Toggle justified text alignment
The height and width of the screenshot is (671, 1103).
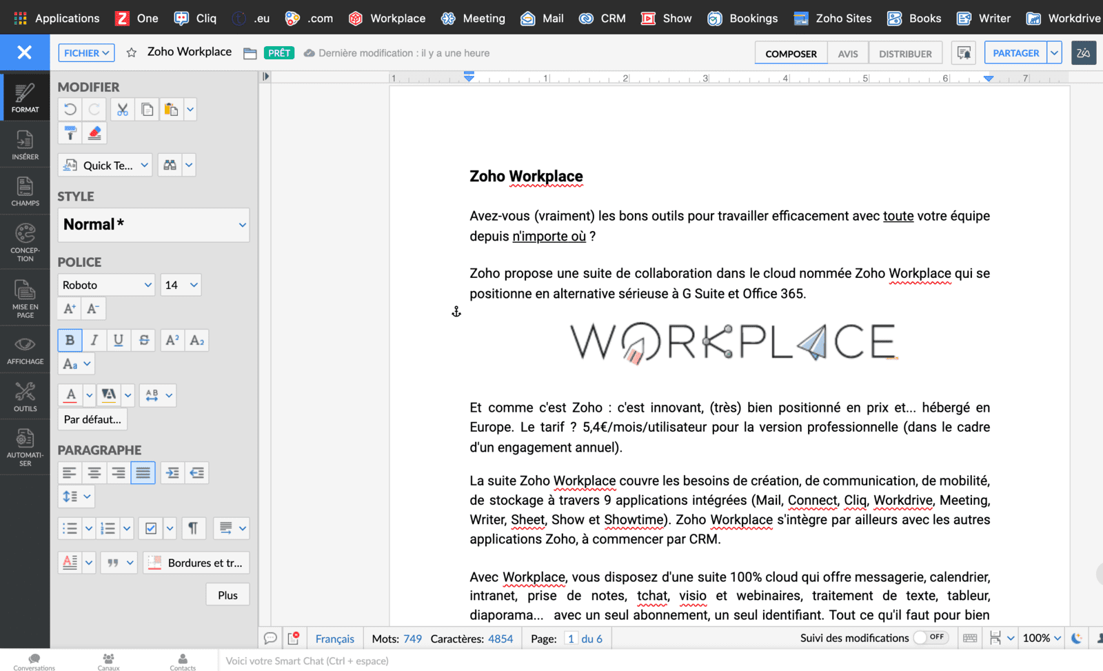[143, 473]
